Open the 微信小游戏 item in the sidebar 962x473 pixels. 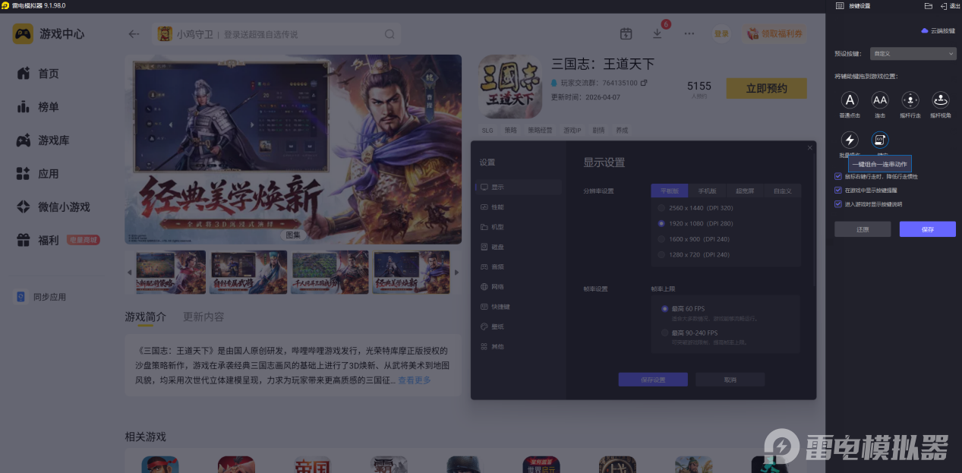tap(53, 207)
